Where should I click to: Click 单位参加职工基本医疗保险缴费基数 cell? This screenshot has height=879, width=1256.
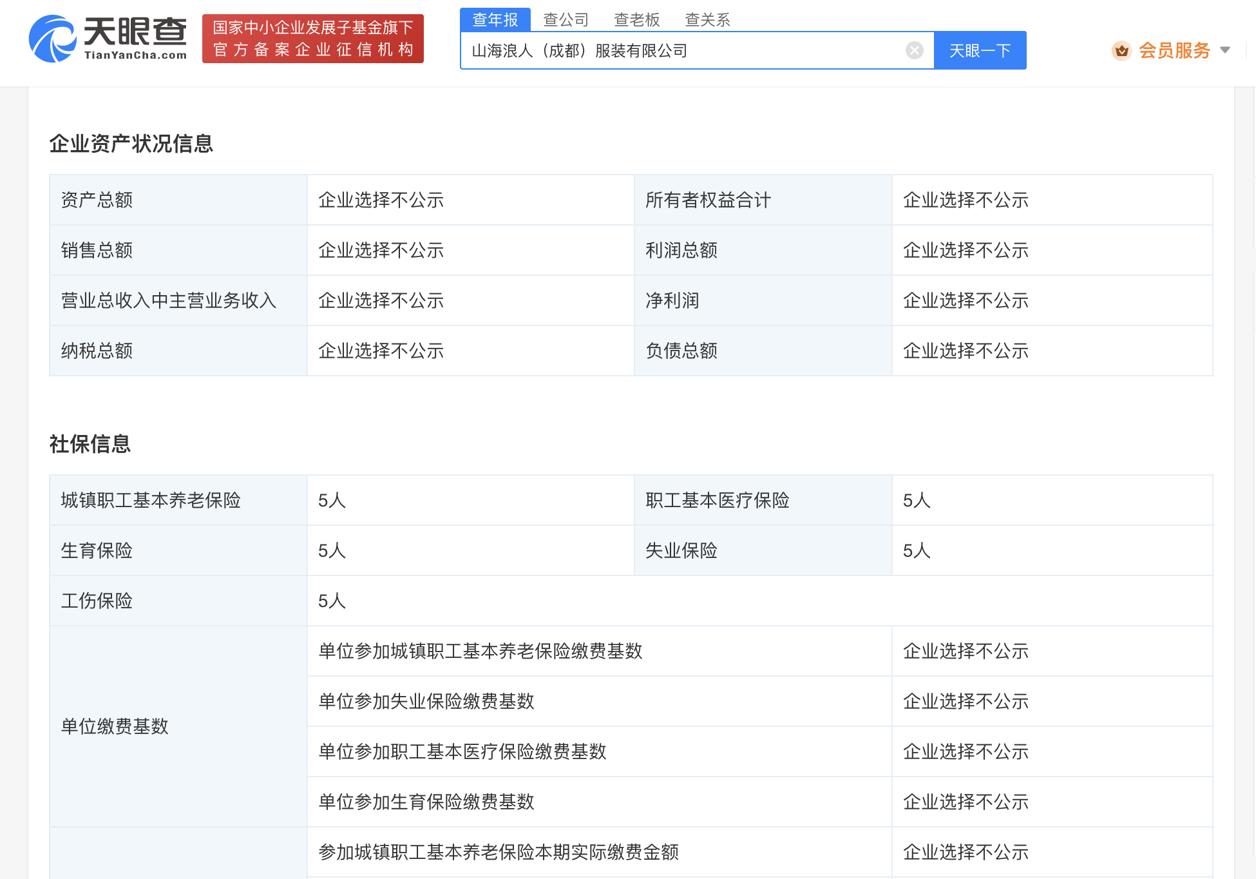[600, 751]
